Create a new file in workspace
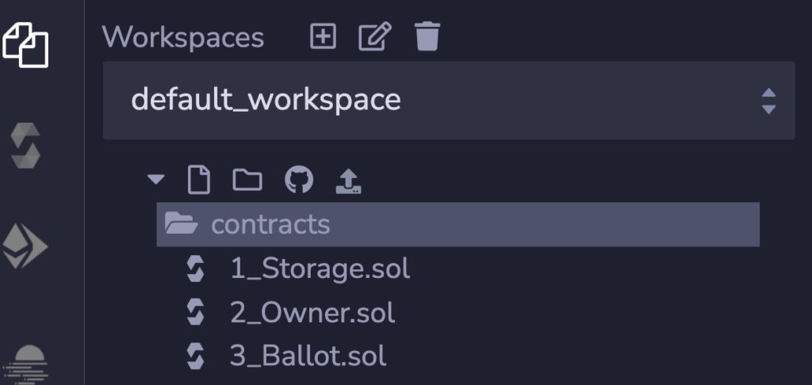The height and width of the screenshot is (385, 812). coord(199,181)
